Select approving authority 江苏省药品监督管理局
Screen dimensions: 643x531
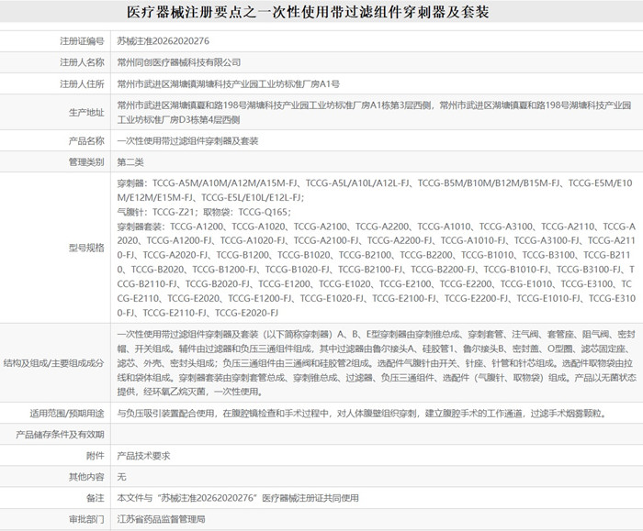coord(161,519)
